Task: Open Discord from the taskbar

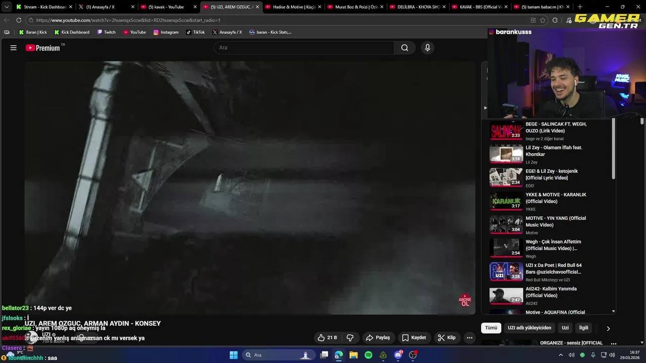Action: (x=398, y=355)
